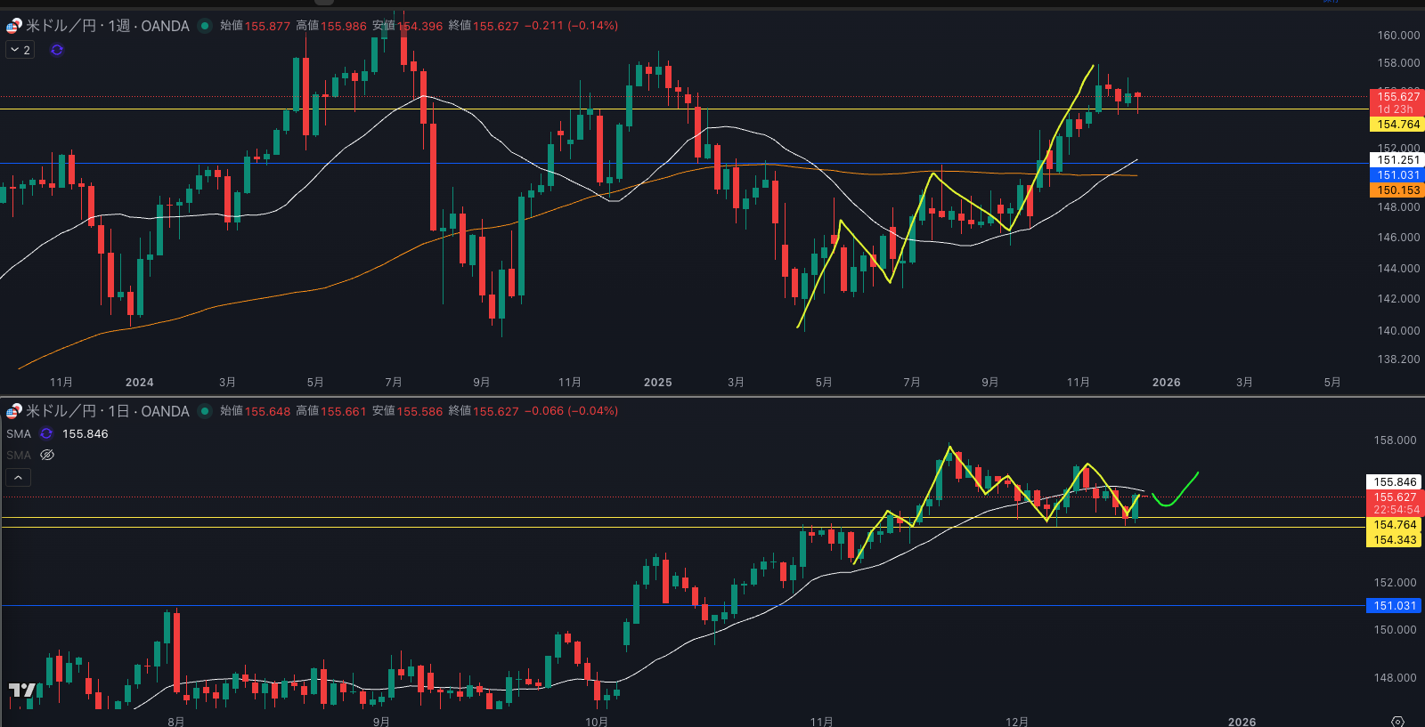Click the green market status dot on daily chart
Image resolution: width=1425 pixels, height=727 pixels.
tap(205, 411)
